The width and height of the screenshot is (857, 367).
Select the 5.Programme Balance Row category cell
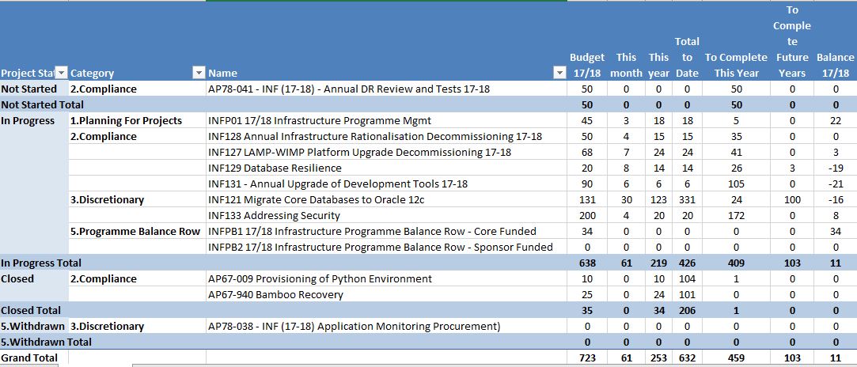click(x=135, y=232)
